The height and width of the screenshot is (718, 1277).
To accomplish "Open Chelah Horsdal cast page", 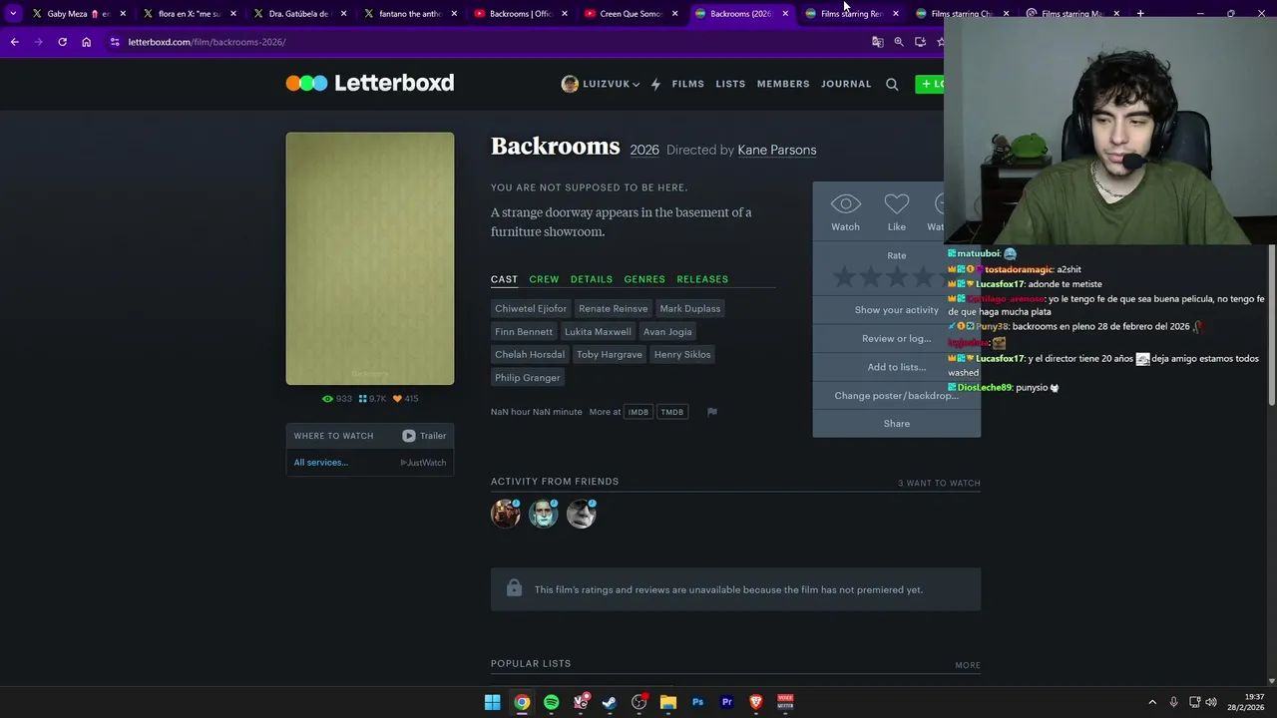I will (x=530, y=354).
